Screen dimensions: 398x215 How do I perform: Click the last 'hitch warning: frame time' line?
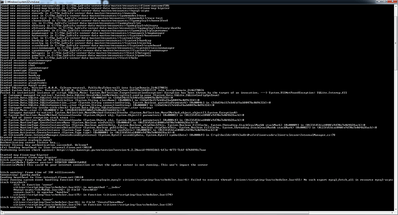[x=38, y=207]
